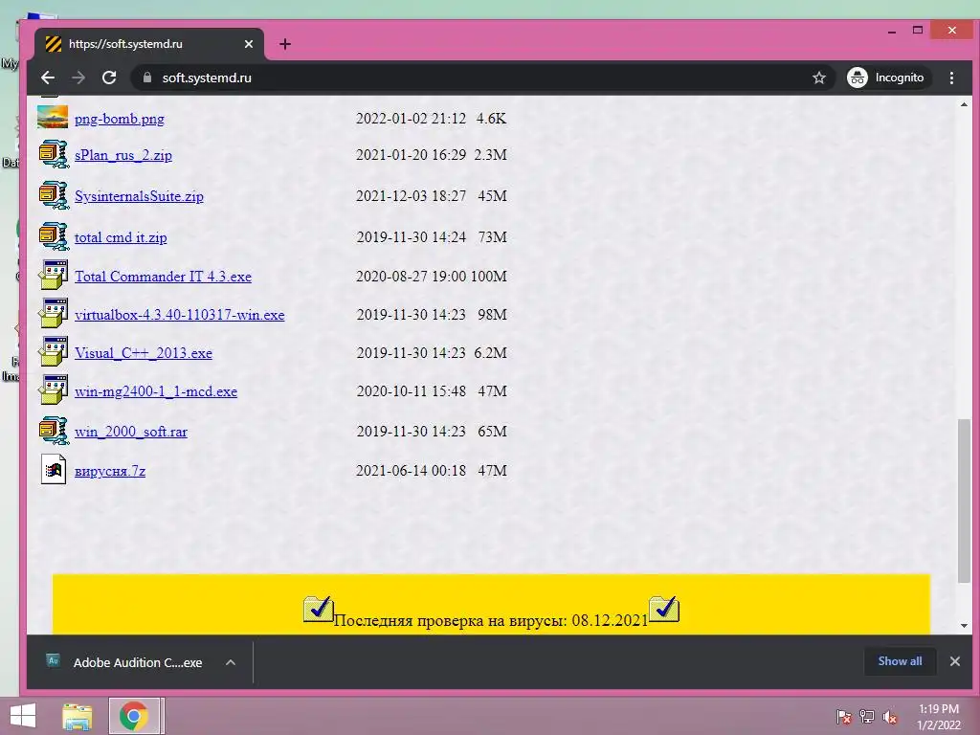
Task: Close the soft.systemd.ru tab
Action: [x=249, y=44]
